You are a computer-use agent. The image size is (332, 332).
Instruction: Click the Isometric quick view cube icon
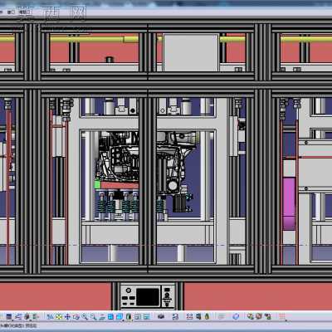[120, 316]
